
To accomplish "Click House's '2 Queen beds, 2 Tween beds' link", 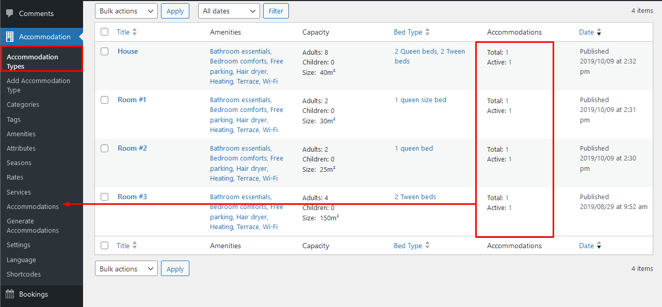I will pyautogui.click(x=430, y=56).
